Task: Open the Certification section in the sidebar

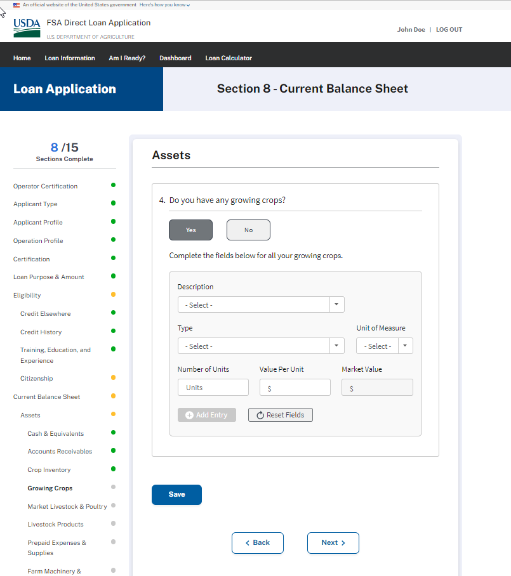Action: coord(32,259)
